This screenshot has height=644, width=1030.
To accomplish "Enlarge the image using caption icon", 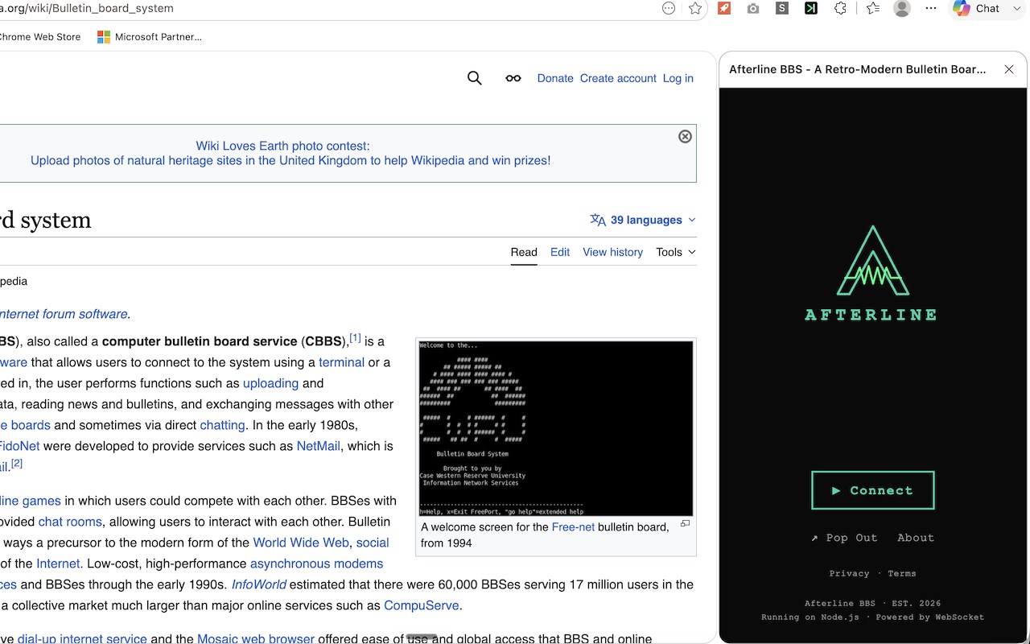I will [685, 524].
